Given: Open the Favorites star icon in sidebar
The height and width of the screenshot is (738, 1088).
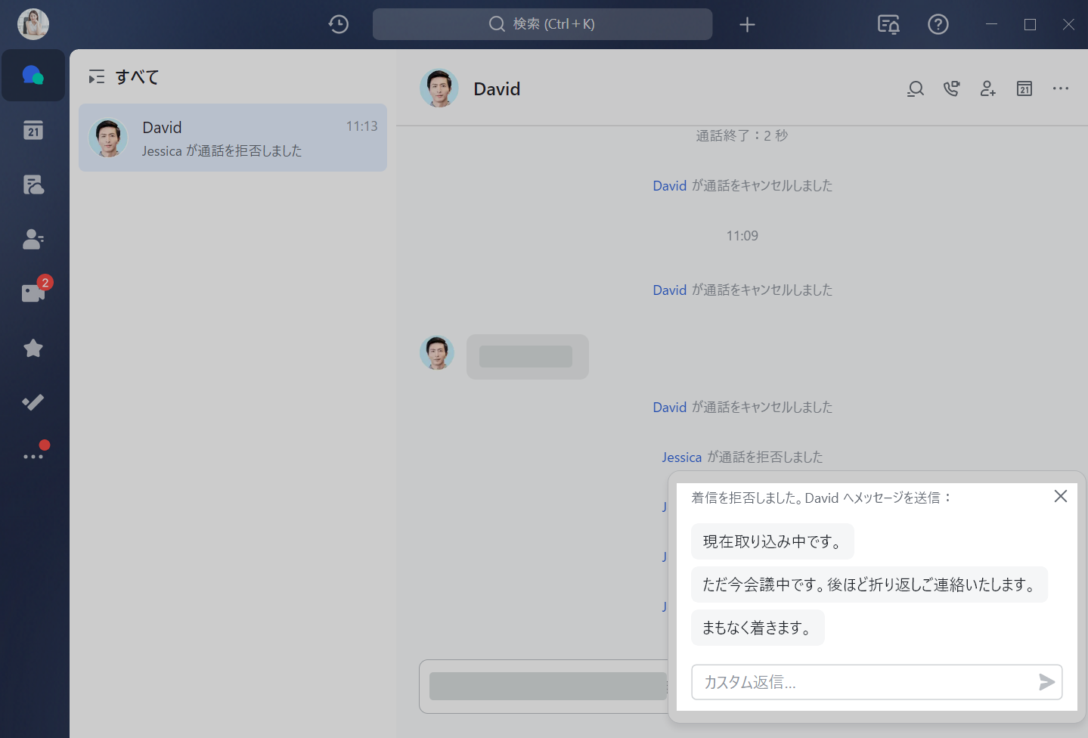Looking at the screenshot, I should click(x=33, y=348).
